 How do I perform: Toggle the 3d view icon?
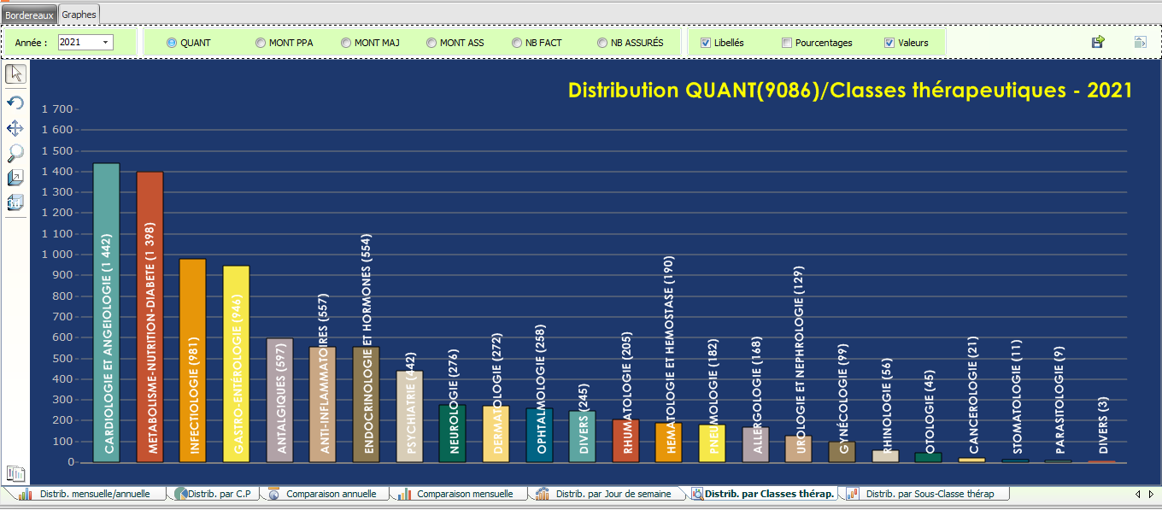pyautogui.click(x=15, y=202)
